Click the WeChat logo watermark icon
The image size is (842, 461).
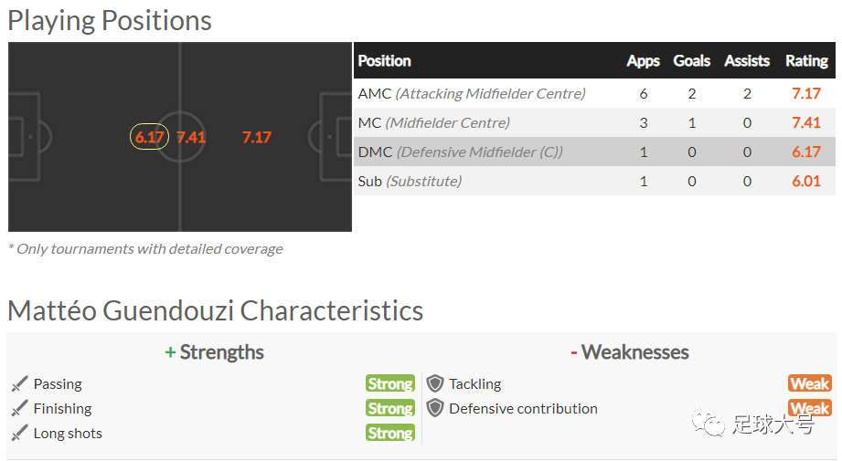[x=708, y=423]
